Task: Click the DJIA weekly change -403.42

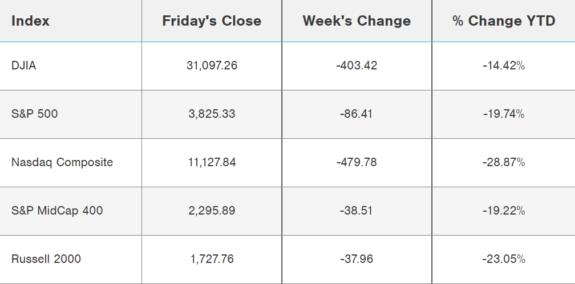Action: coord(357,65)
